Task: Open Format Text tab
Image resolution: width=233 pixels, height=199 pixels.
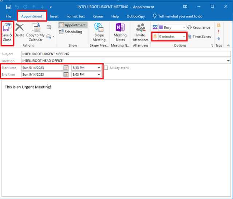Action: coord(75,16)
